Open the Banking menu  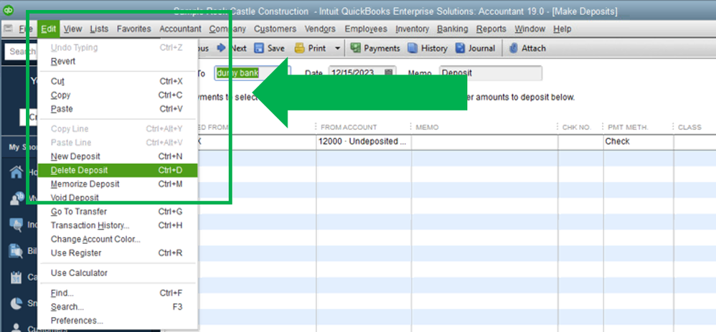click(x=453, y=29)
